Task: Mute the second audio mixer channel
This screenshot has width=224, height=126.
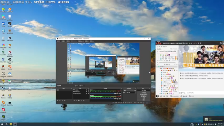Action: click(x=117, y=99)
